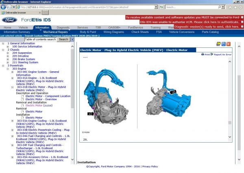Expand 206 Brake System node

tap(8, 60)
